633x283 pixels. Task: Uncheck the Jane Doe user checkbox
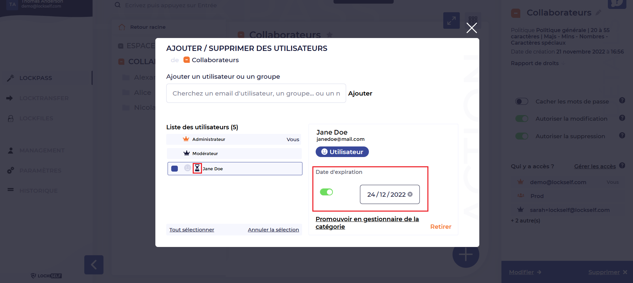point(175,169)
